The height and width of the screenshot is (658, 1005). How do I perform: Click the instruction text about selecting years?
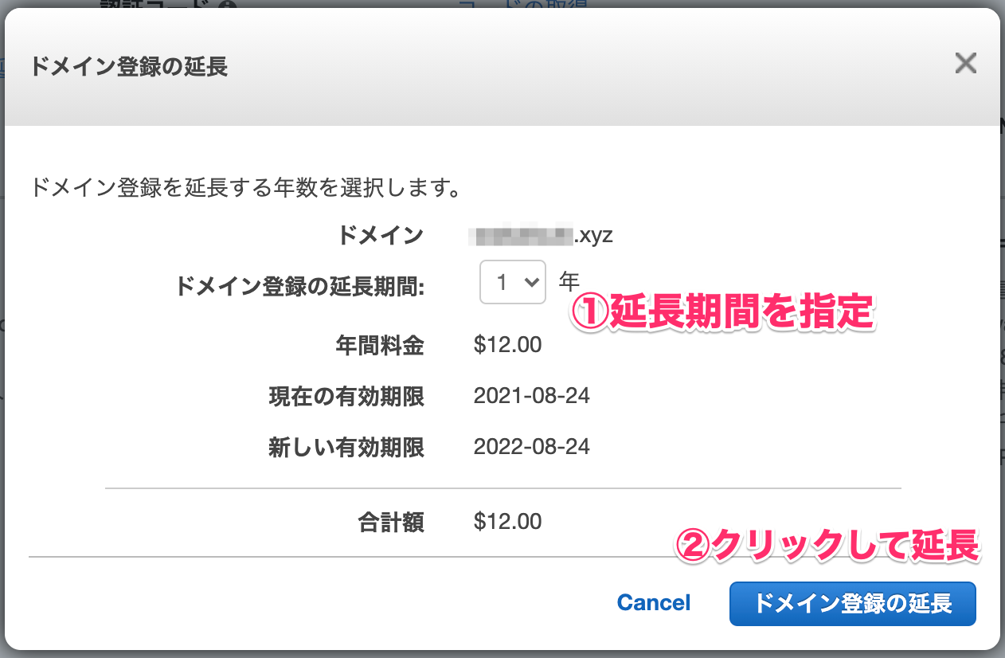245,189
